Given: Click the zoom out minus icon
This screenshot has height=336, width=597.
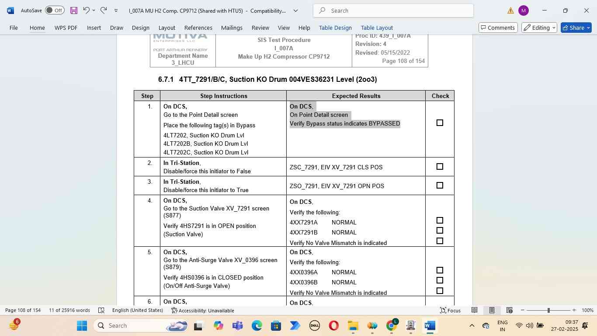Looking at the screenshot, I should [522, 310].
